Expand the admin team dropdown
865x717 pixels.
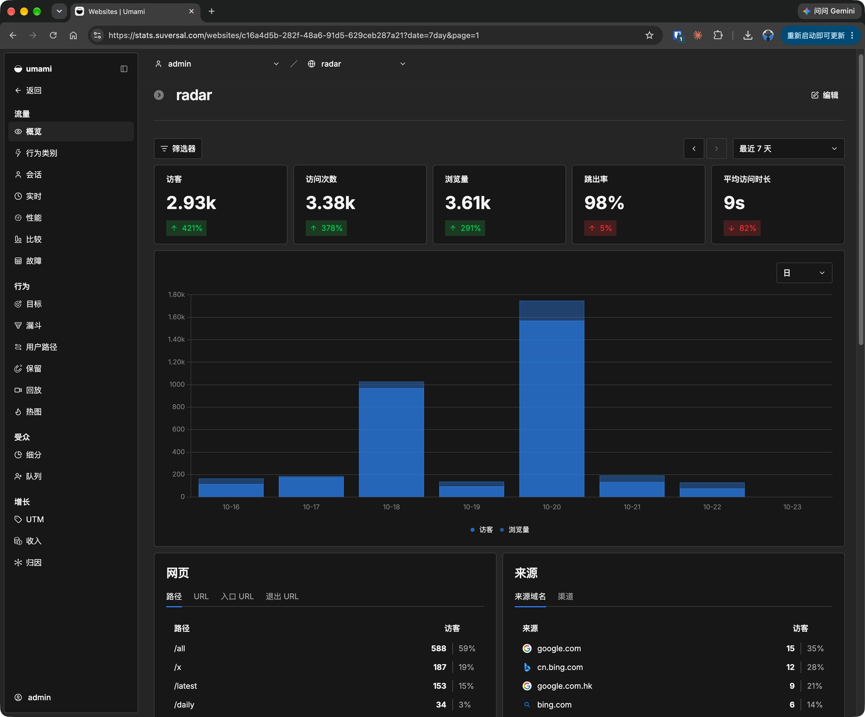[x=217, y=64]
